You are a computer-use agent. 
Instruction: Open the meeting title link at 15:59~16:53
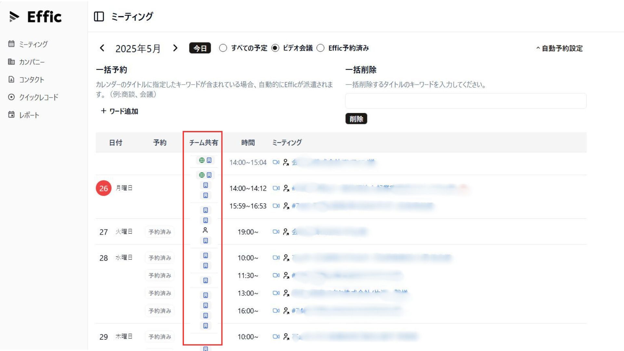click(363, 206)
